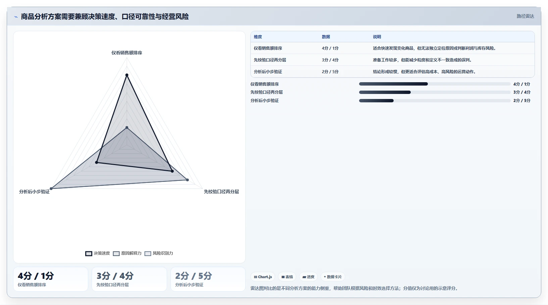Select the 数据 column header
This screenshot has height=305, width=548.
pos(326,37)
